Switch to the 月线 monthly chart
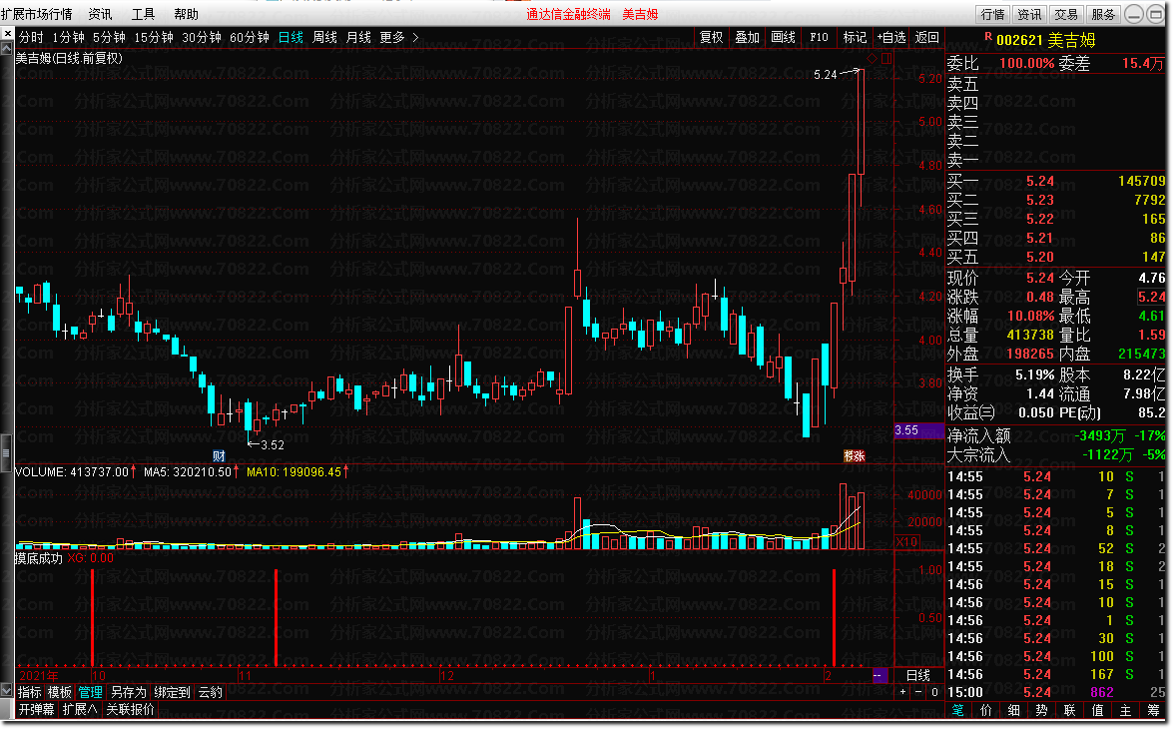1174x729 pixels. click(x=358, y=37)
